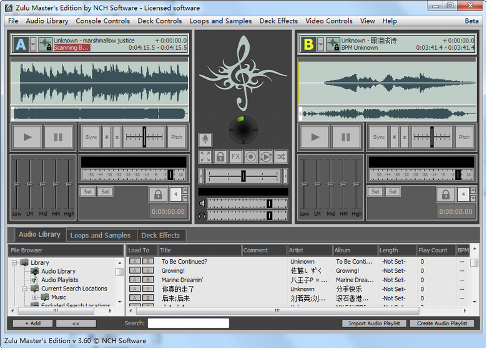This screenshot has height=349, width=487.
Task: Expand the Music folder node
Action: pyautogui.click(x=35, y=297)
